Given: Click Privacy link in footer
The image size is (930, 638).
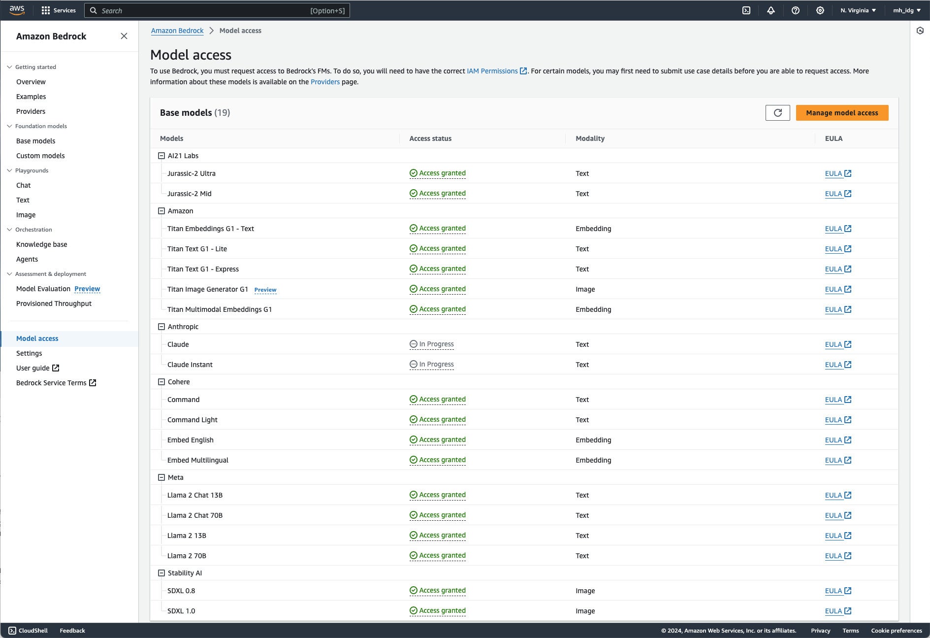Looking at the screenshot, I should [x=821, y=631].
